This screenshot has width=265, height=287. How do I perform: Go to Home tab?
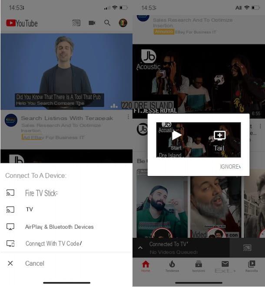tap(146, 266)
